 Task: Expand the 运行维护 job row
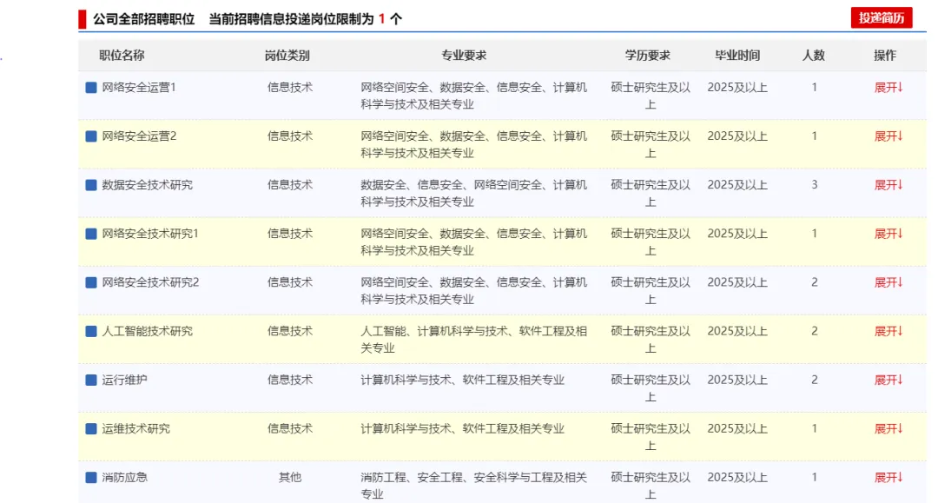point(888,381)
